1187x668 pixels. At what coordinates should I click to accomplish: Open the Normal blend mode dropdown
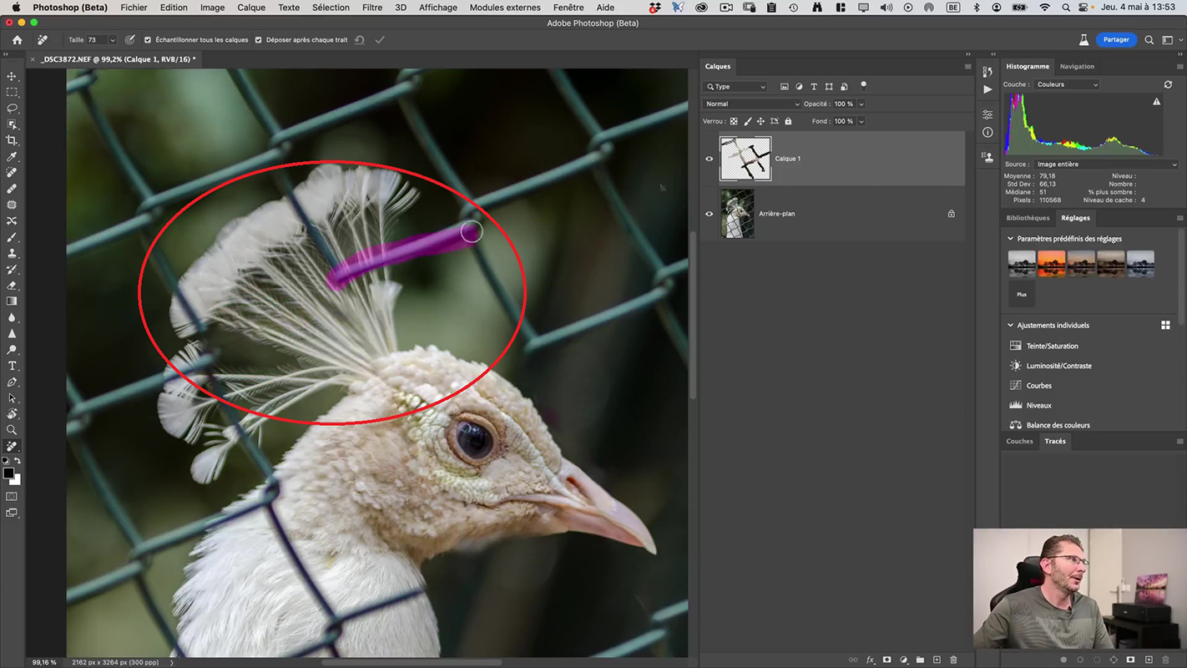pyautogui.click(x=751, y=104)
